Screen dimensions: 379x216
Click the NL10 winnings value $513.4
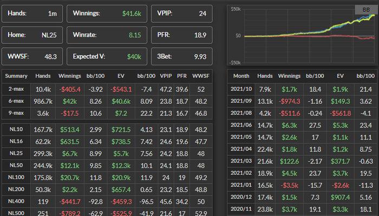click(x=70, y=130)
